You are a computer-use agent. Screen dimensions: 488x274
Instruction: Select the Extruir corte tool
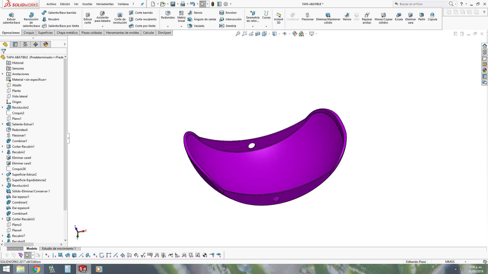88,18
